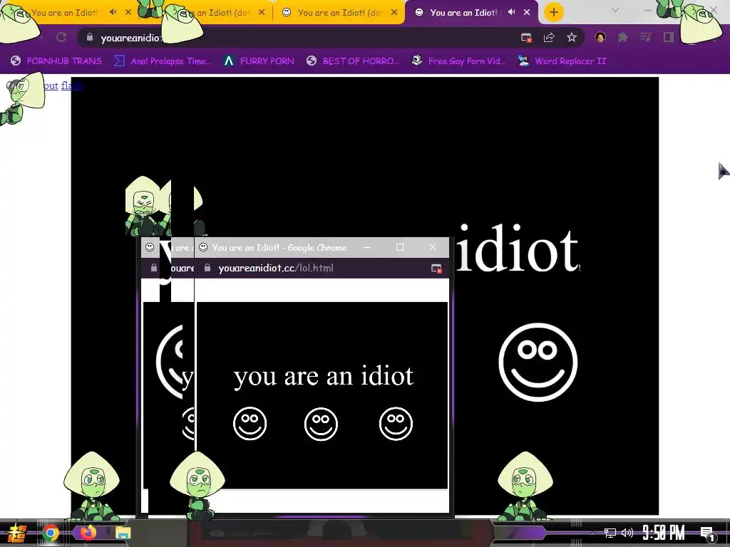Open the volume icon in system tray
The height and width of the screenshot is (547, 730).
click(627, 533)
